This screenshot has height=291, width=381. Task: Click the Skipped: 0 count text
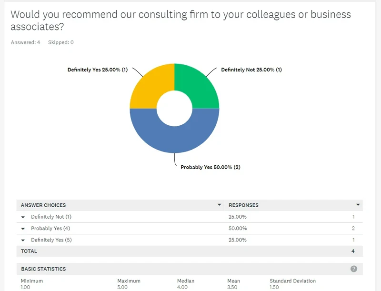[61, 42]
